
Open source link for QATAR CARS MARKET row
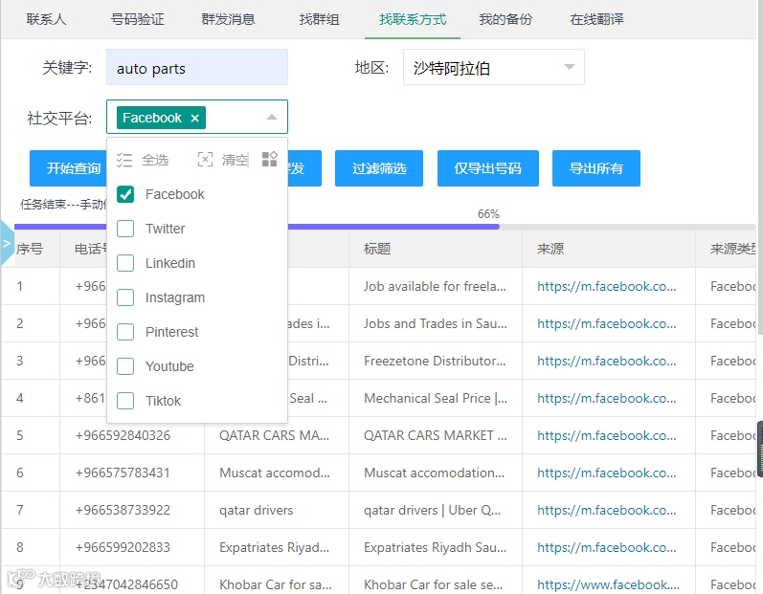coord(606,435)
